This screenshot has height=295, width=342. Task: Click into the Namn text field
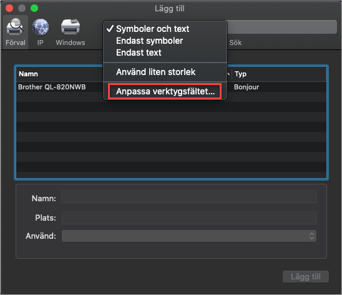(189, 196)
